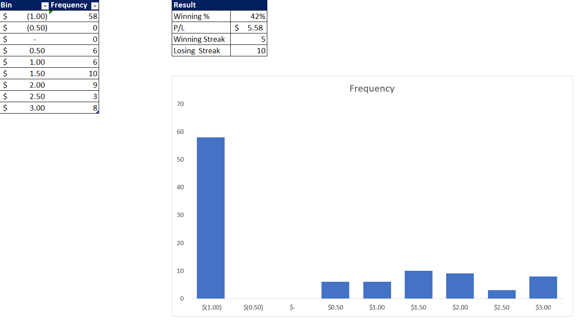Click the table resize handle at bottom corner
Image resolution: width=587 pixels, height=328 pixels.
pos(97,112)
